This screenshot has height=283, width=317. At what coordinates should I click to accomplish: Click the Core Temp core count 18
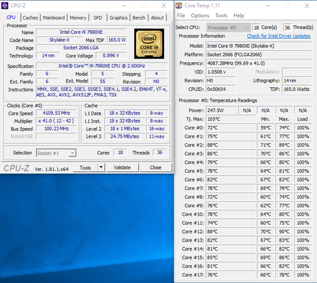pos(256,28)
